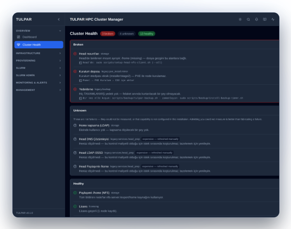The height and width of the screenshot is (229, 291).
Task: Expand the Infrastructure section
Action: coord(38,53)
